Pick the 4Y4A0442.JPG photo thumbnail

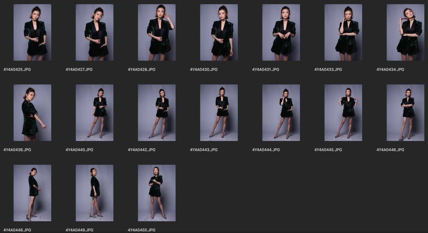(x=157, y=113)
